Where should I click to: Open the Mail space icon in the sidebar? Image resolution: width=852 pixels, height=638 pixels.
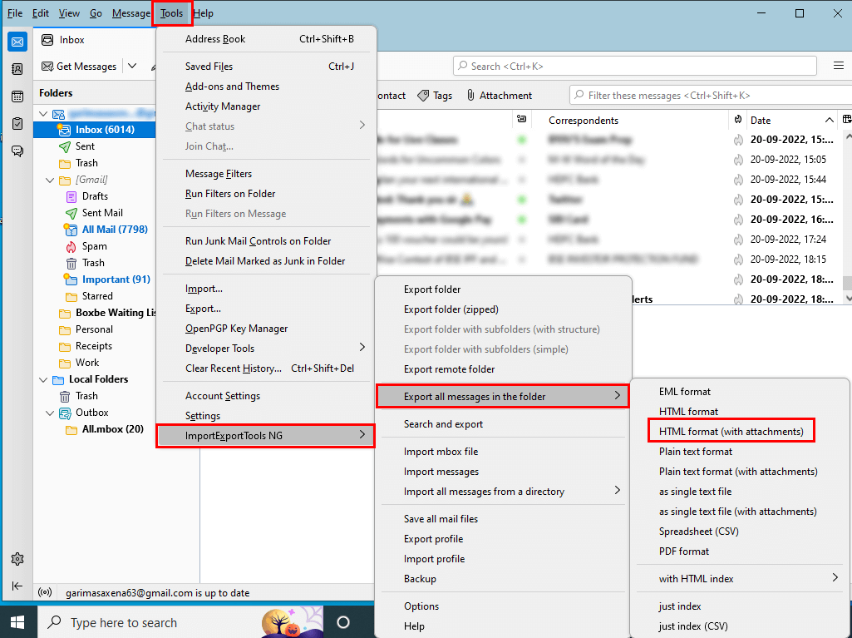[x=17, y=42]
